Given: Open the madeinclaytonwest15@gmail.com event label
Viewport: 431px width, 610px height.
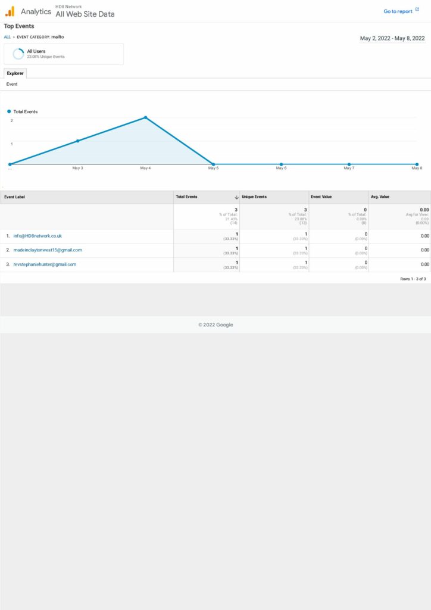Looking at the screenshot, I should [48, 250].
